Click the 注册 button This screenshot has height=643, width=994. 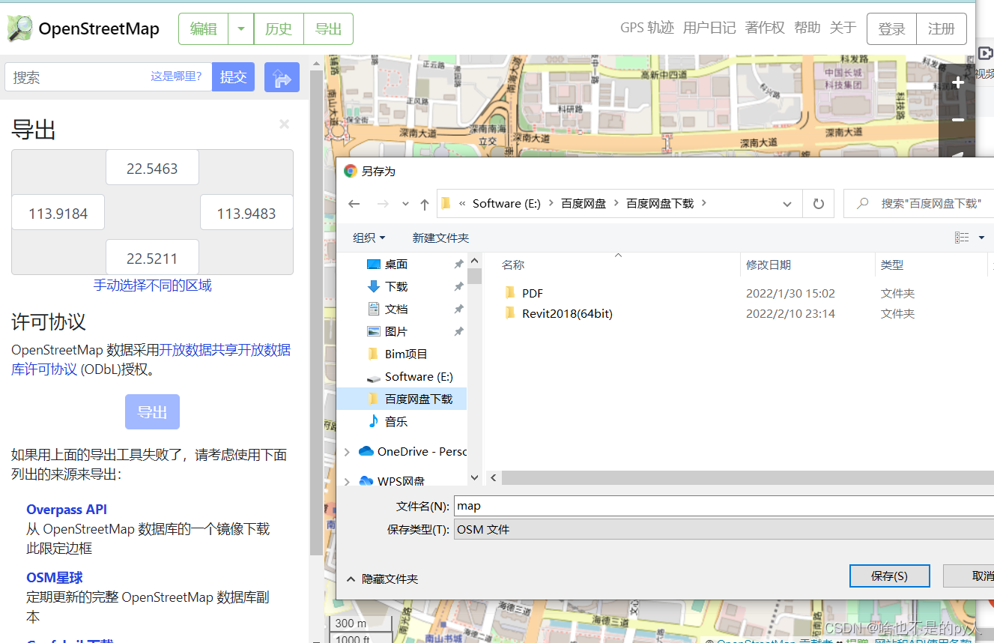942,28
